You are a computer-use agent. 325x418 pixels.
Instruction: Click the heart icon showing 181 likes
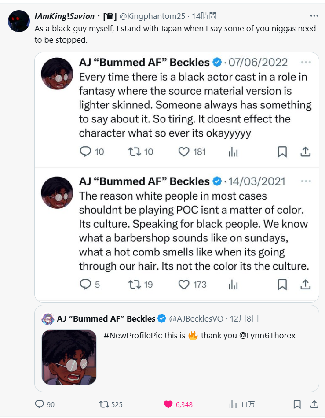coord(184,152)
